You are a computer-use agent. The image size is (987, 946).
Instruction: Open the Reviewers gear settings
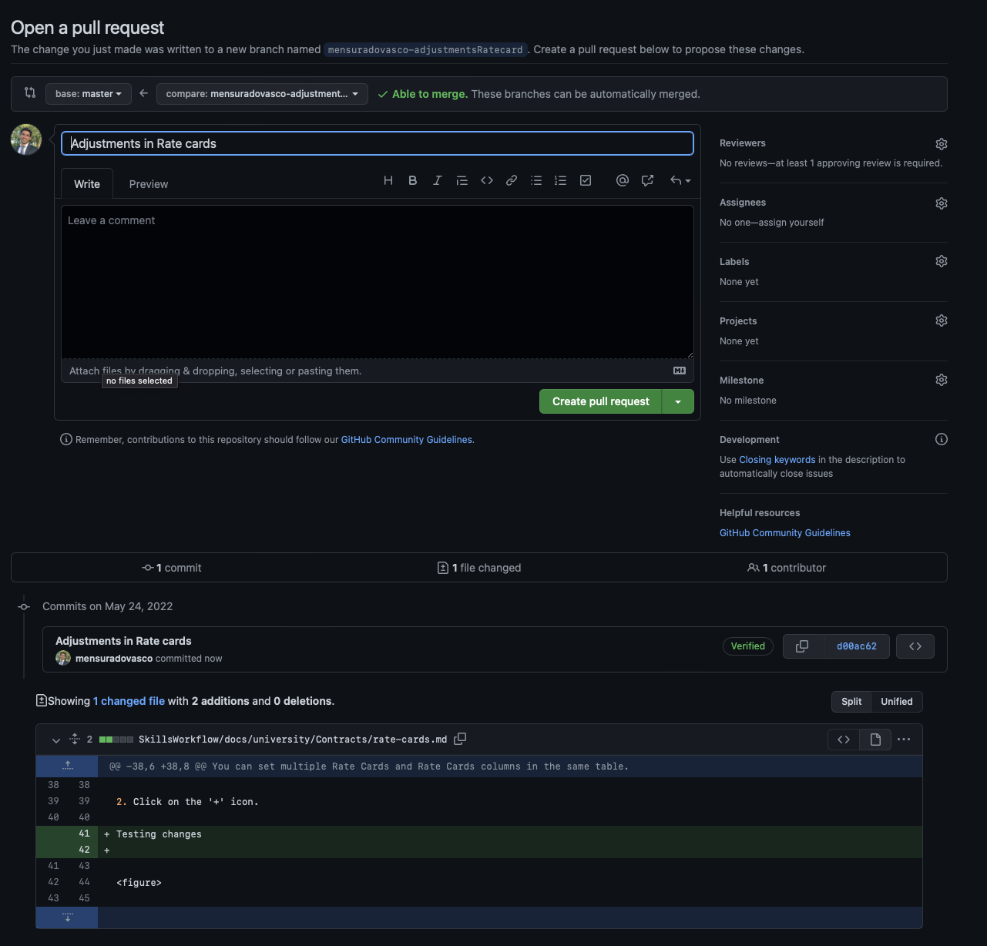[x=941, y=144]
